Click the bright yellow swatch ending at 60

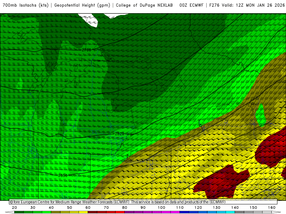83,212
